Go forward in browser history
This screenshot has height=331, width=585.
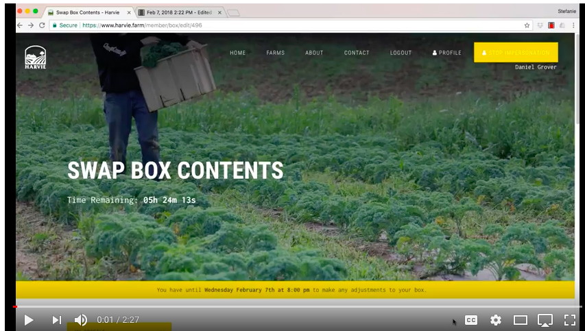(31, 25)
